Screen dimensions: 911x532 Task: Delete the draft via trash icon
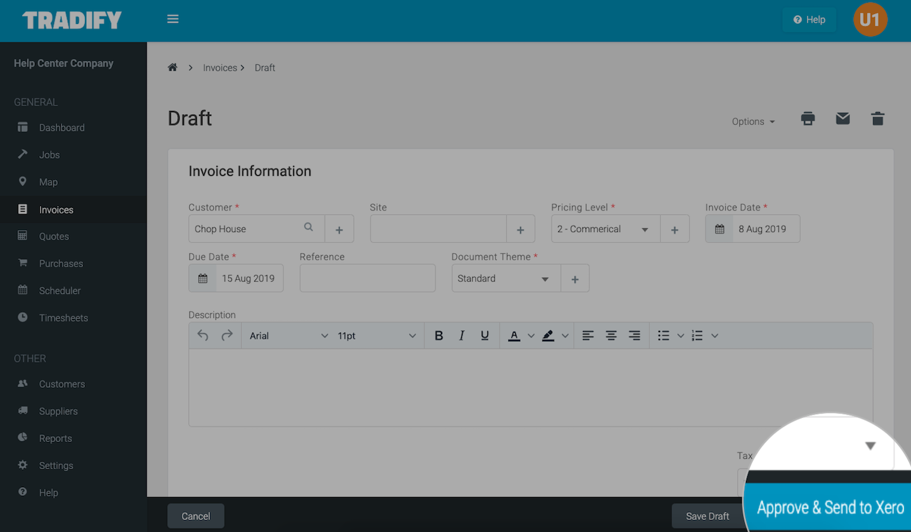tap(877, 119)
